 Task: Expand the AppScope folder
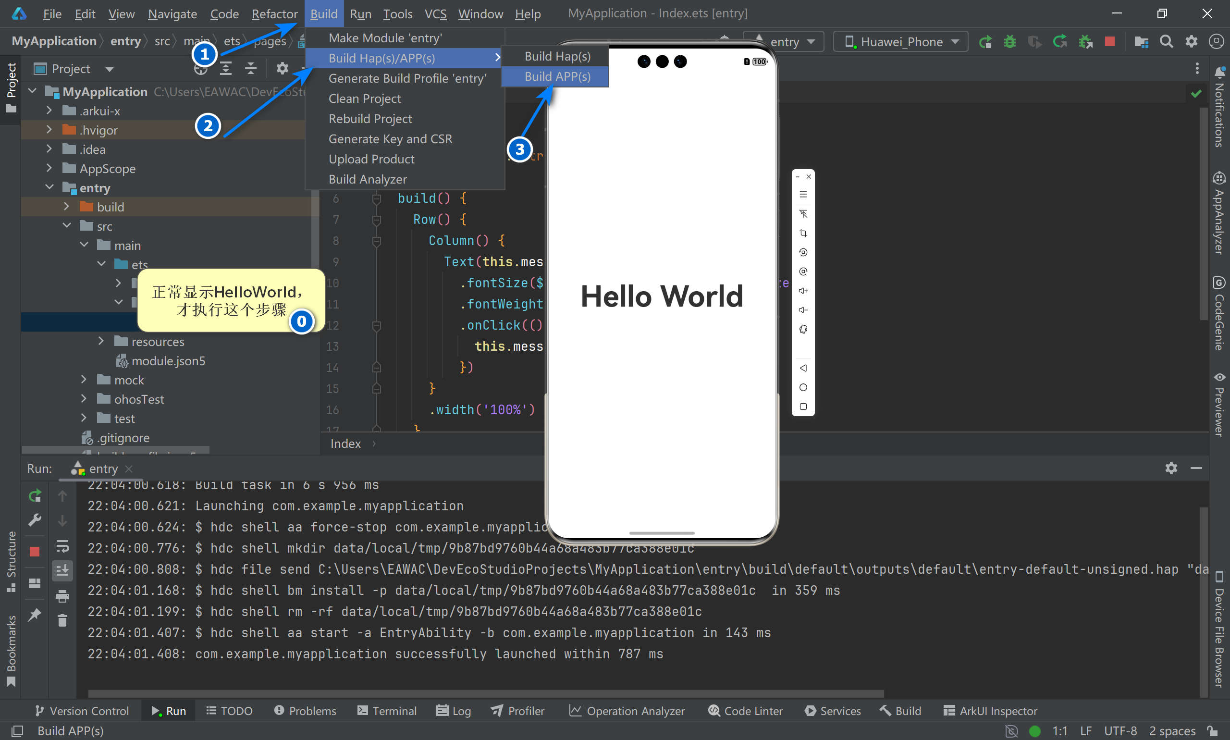tap(49, 169)
